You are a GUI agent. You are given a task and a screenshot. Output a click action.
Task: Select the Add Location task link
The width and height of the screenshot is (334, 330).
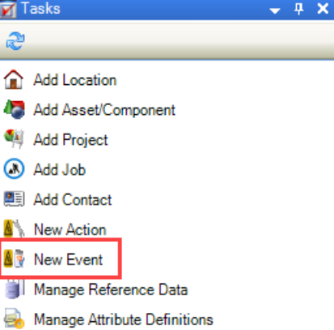point(75,80)
